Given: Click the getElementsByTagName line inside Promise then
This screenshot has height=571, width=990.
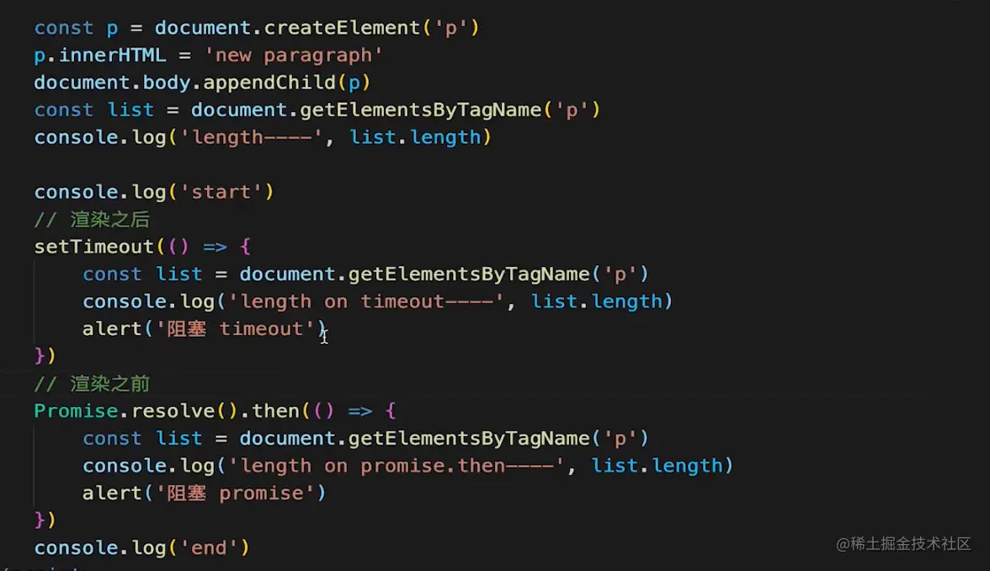Looking at the screenshot, I should click(x=365, y=438).
